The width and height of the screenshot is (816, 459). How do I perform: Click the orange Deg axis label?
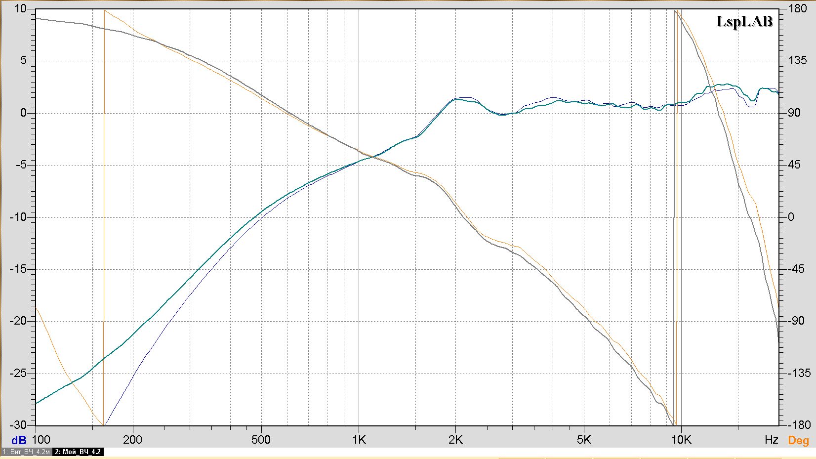798,440
